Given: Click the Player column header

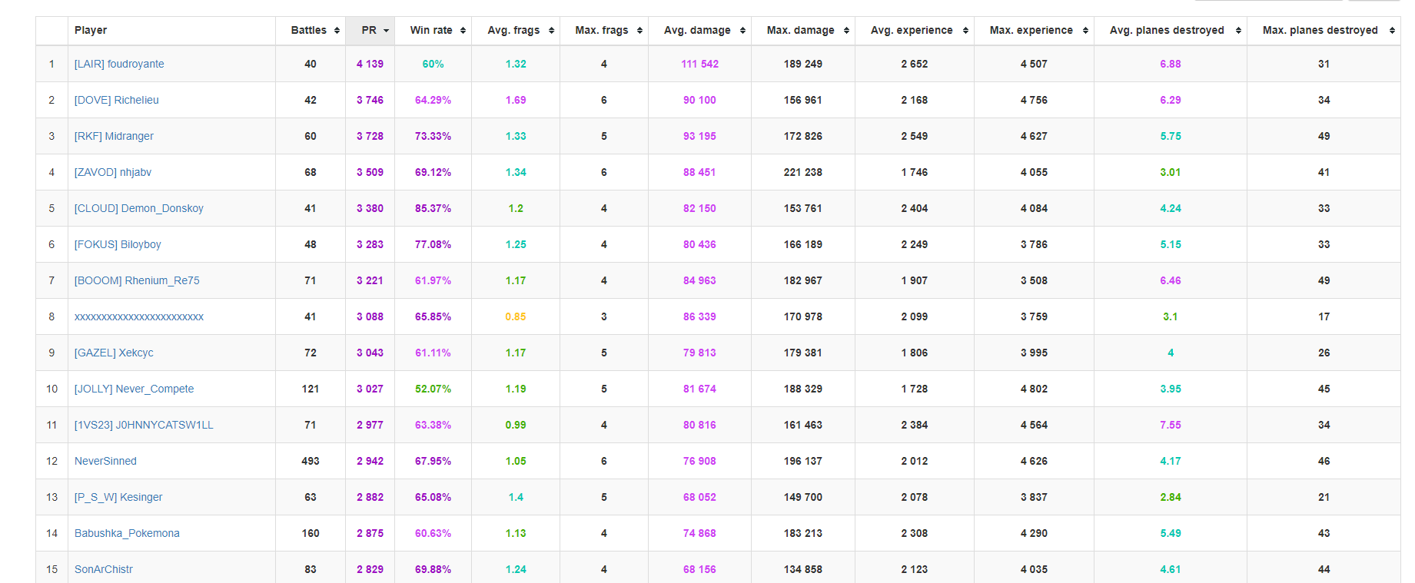Looking at the screenshot, I should click(x=91, y=31).
